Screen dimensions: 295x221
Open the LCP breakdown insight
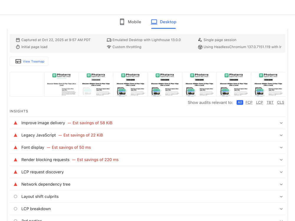pyautogui.click(x=147, y=209)
